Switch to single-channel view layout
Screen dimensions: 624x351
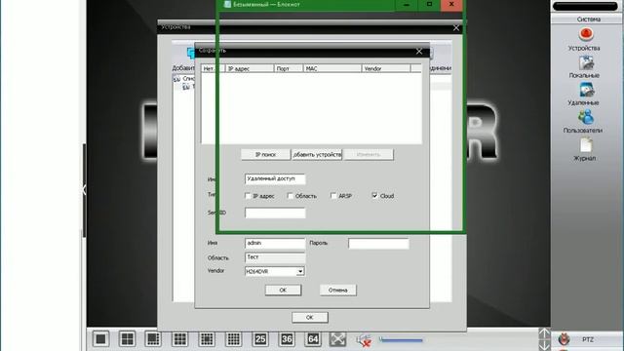coord(100,339)
